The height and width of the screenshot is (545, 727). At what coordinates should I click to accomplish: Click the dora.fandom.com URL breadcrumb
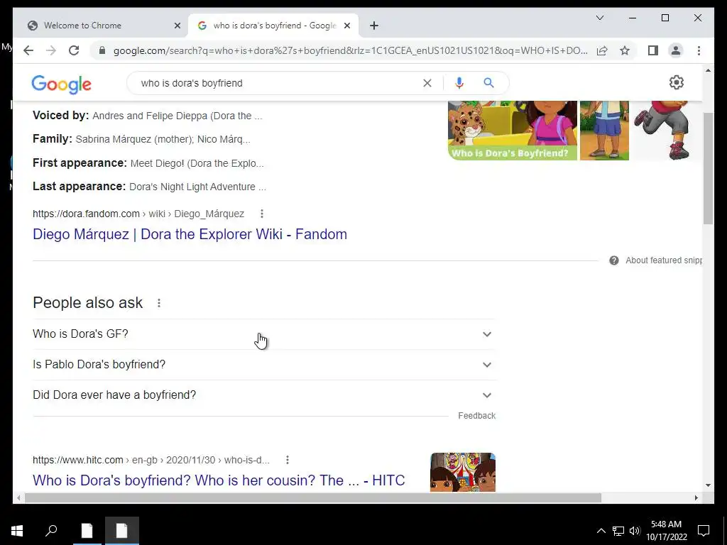[138, 214]
